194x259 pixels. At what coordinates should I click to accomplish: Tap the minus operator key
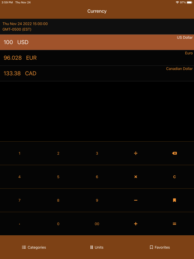[136, 200]
